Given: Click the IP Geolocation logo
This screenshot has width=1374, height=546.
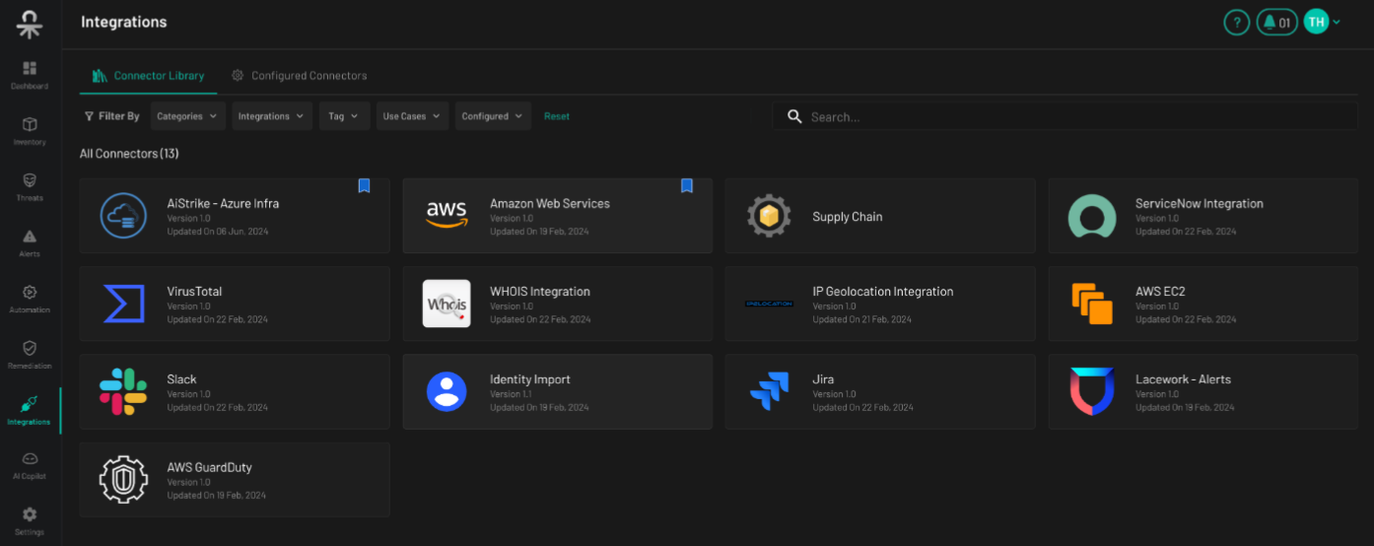Looking at the screenshot, I should (770, 304).
